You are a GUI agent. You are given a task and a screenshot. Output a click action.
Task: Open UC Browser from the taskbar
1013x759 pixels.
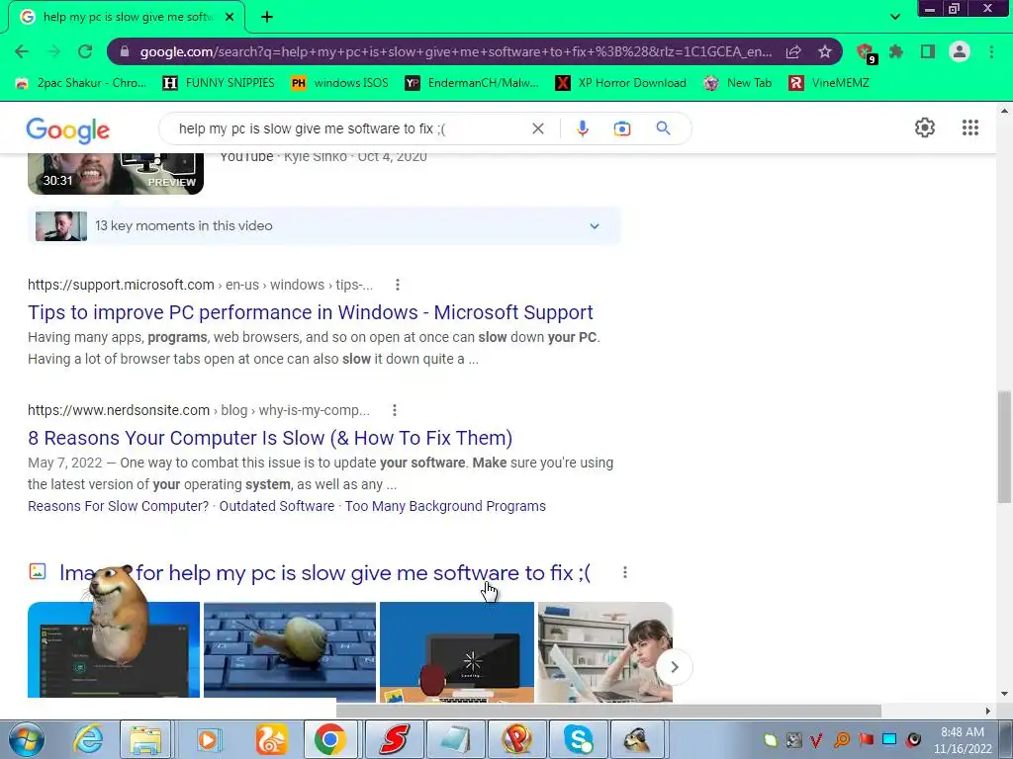pyautogui.click(x=271, y=739)
